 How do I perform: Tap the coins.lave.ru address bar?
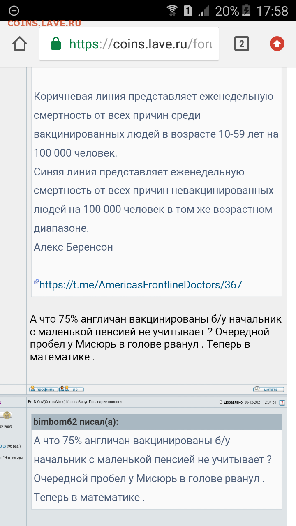129,44
